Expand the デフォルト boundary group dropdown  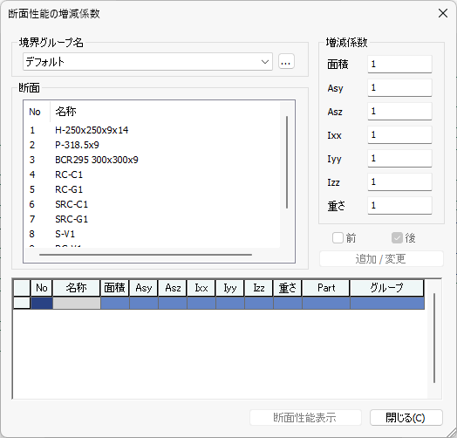[x=147, y=62]
